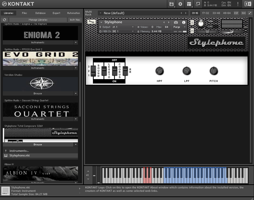Navigate up from the instruments folder

[6, 151]
